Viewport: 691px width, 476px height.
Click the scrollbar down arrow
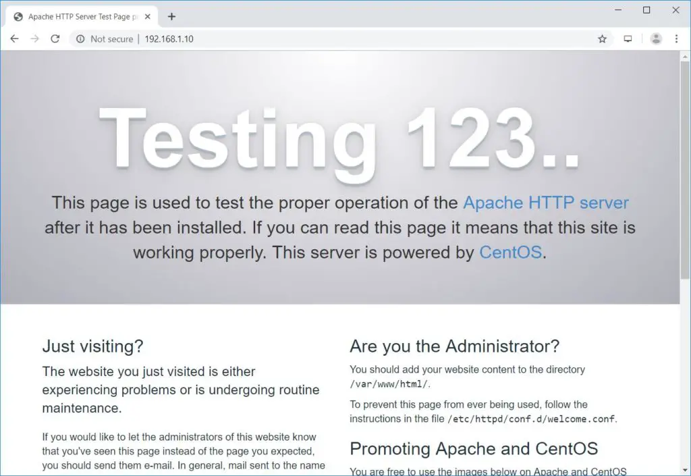click(x=684, y=471)
